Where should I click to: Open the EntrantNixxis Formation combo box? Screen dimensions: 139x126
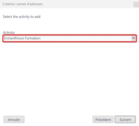click(x=70, y=38)
